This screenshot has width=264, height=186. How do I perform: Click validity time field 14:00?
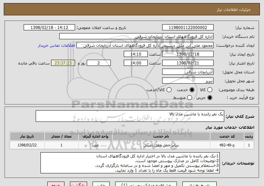tap(136, 63)
